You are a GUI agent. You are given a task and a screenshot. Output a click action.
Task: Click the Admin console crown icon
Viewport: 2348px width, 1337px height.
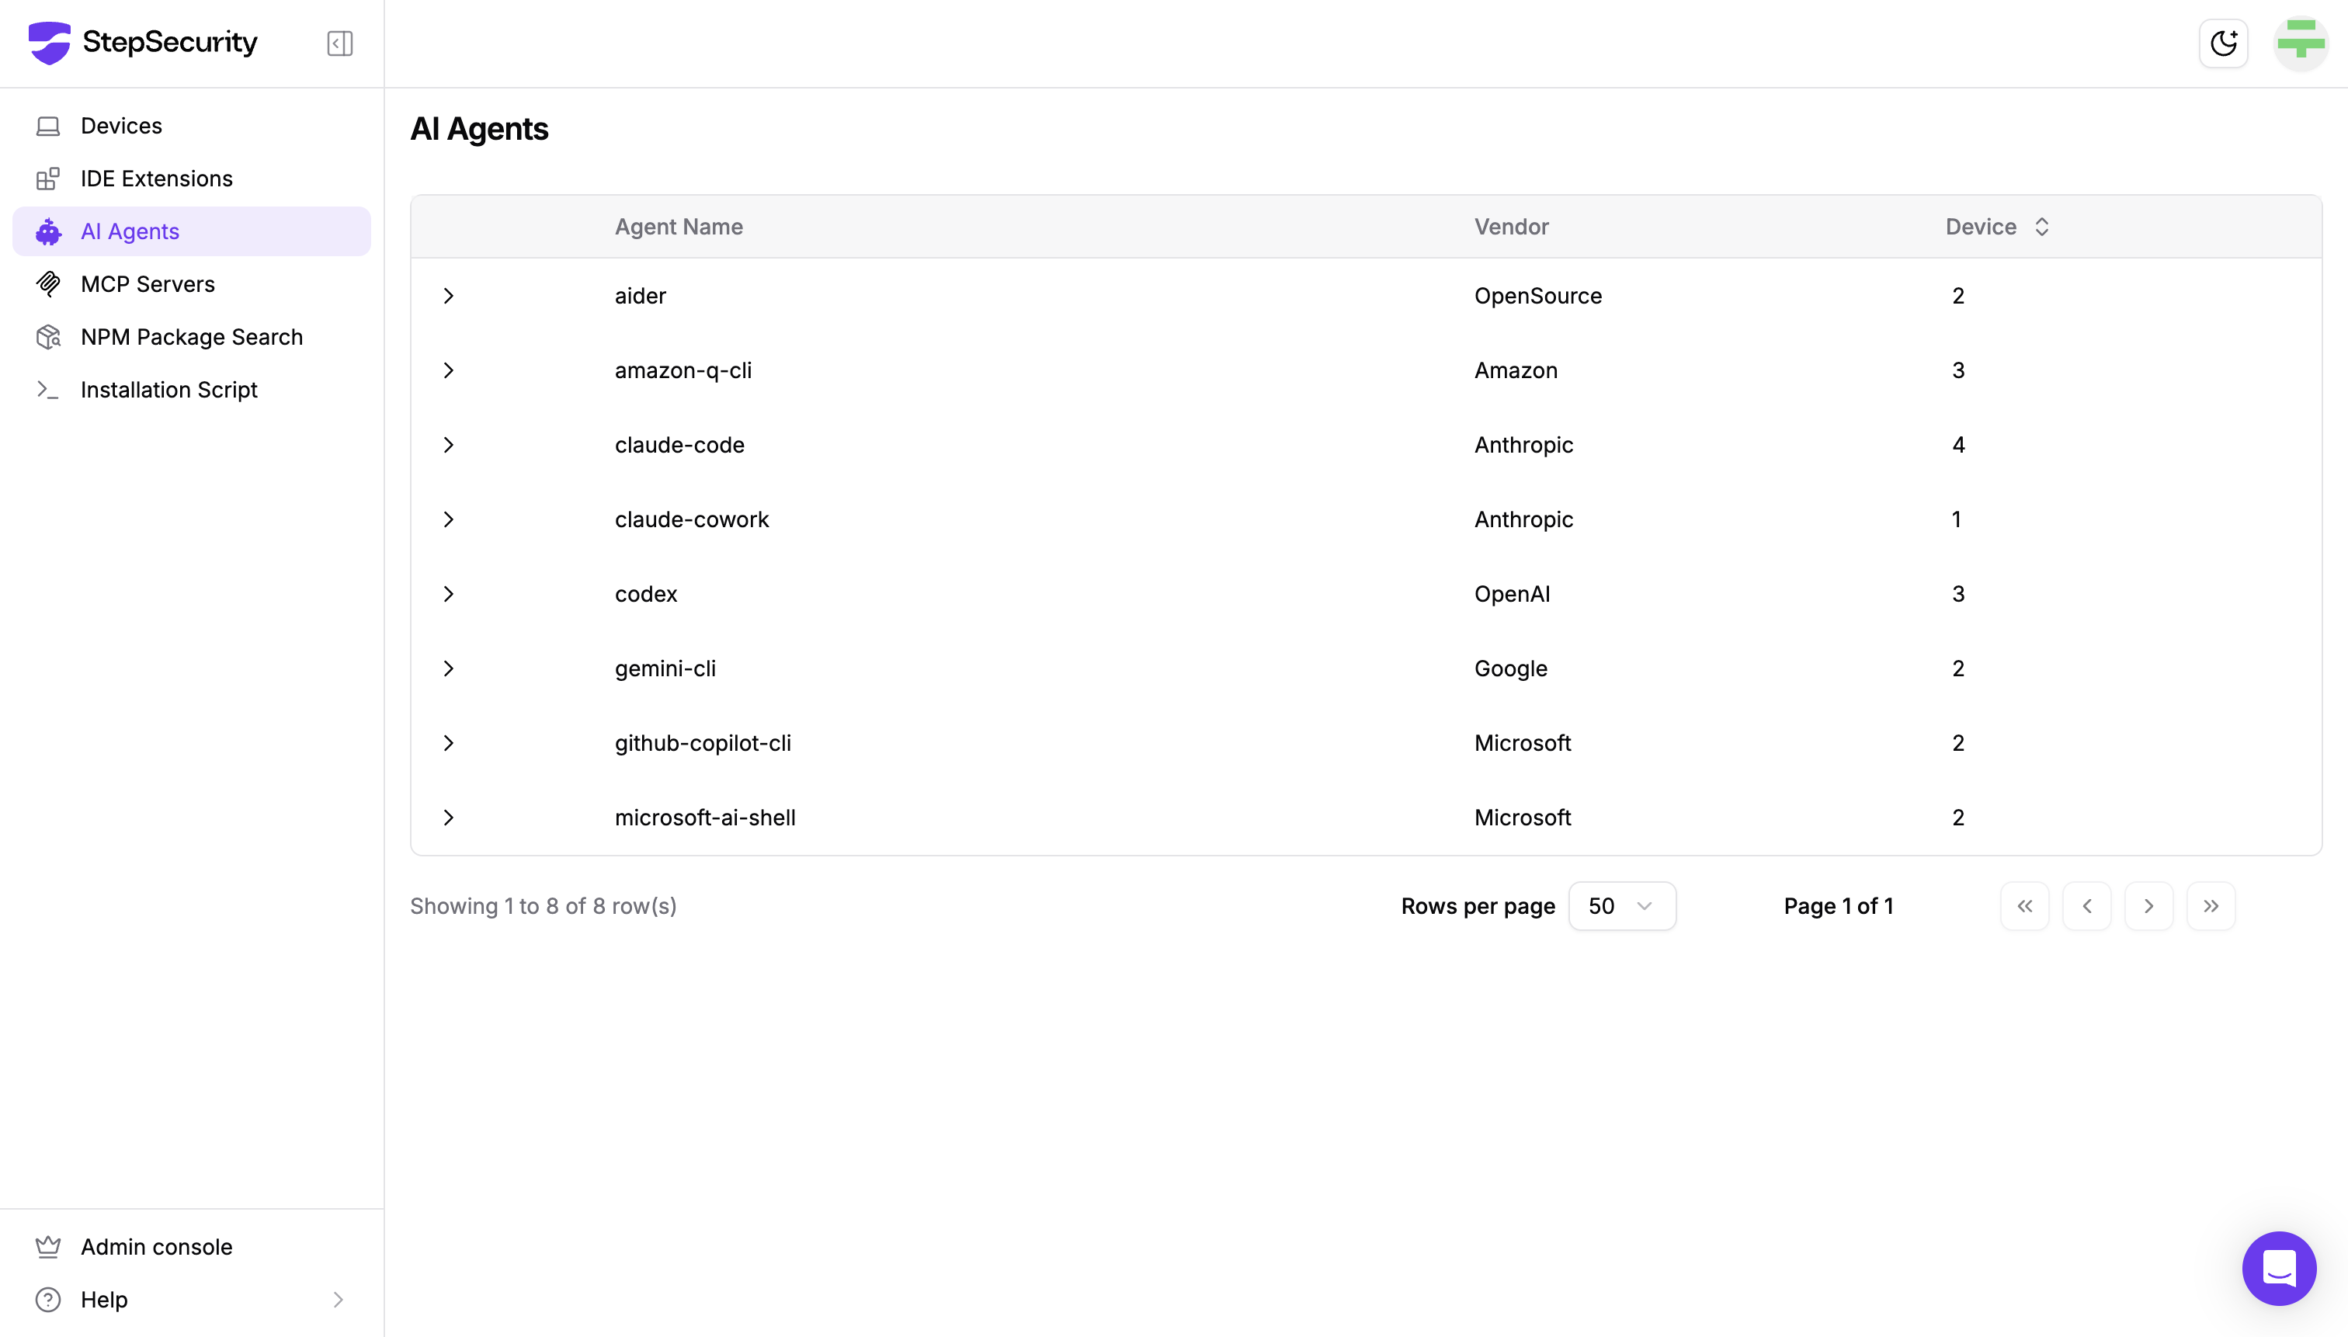(47, 1246)
